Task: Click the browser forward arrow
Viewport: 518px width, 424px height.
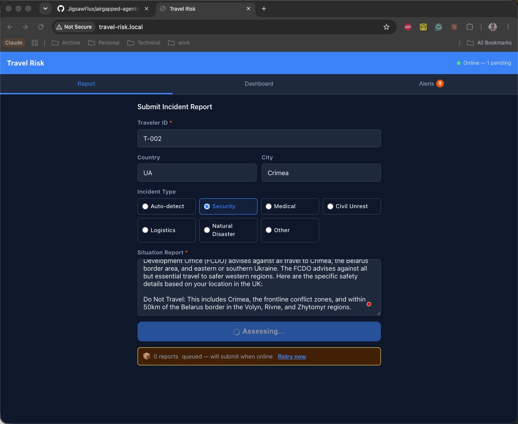Action: [25, 27]
